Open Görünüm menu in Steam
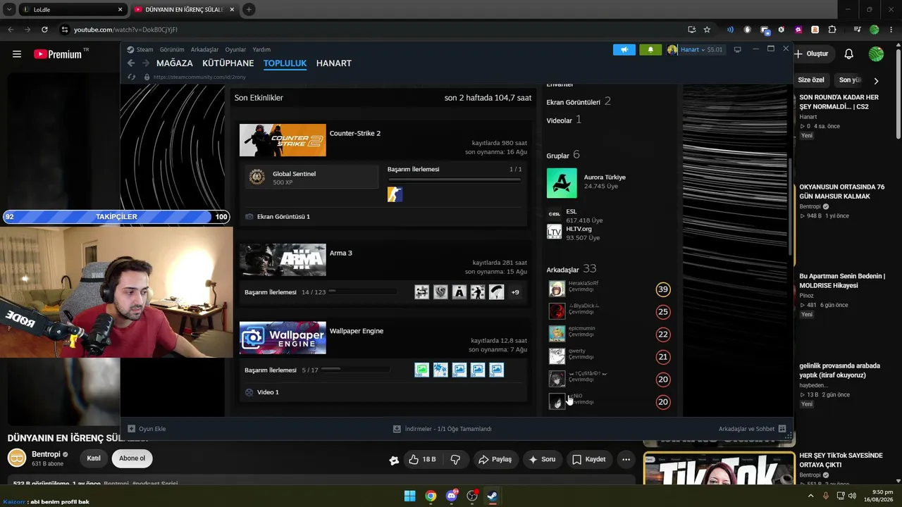 pyautogui.click(x=172, y=50)
